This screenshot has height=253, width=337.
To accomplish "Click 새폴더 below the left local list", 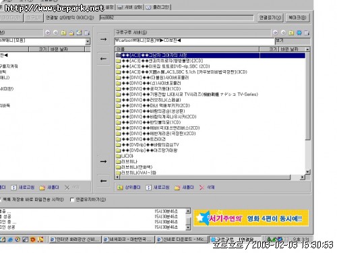I will [49, 188].
